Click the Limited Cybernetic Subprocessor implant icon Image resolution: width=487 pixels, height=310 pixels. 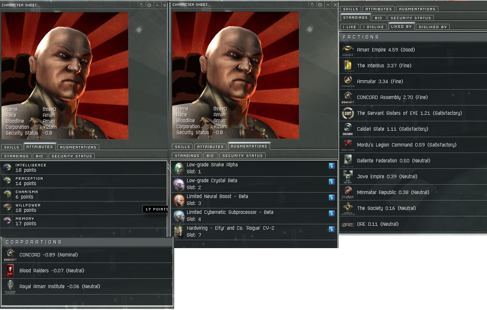(x=179, y=216)
